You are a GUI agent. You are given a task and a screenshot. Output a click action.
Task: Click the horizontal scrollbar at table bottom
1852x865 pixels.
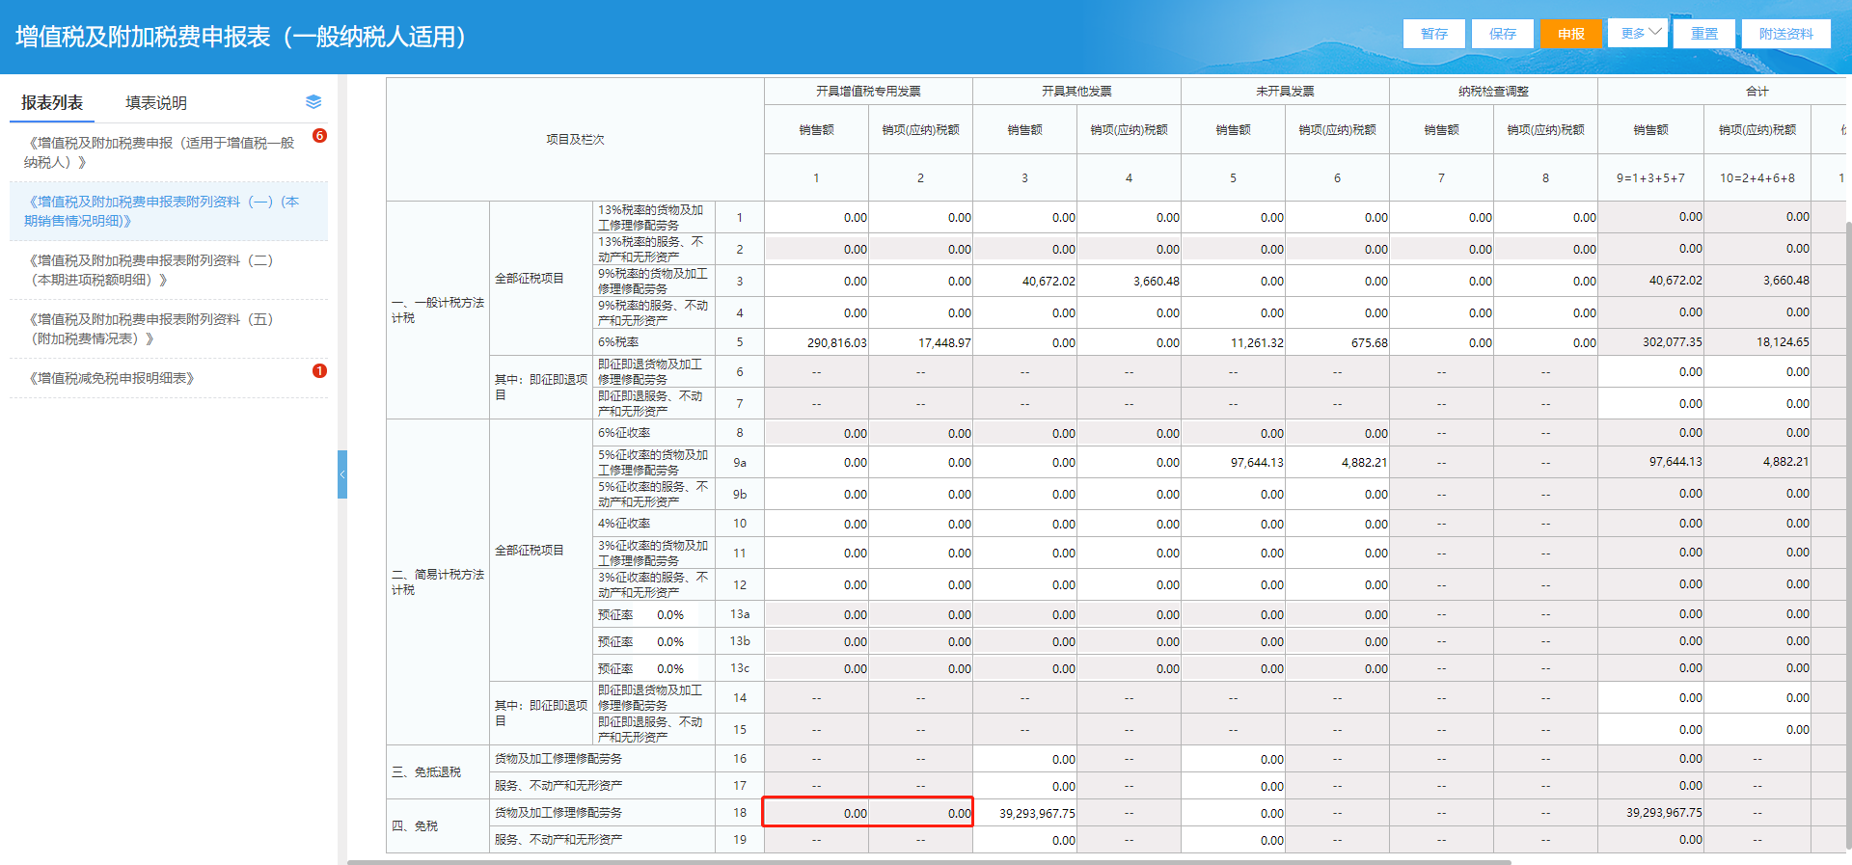[928, 861]
